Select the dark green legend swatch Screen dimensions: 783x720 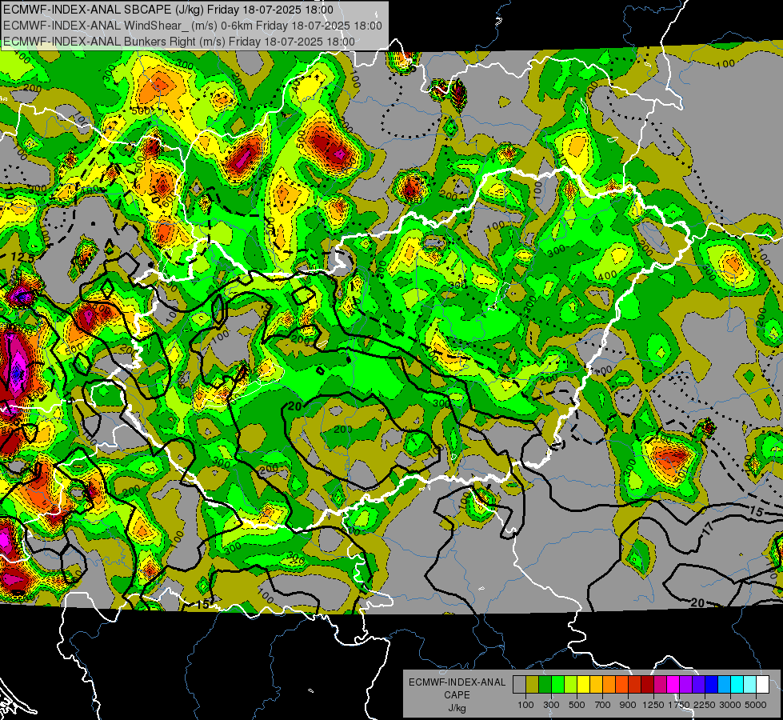(x=545, y=685)
